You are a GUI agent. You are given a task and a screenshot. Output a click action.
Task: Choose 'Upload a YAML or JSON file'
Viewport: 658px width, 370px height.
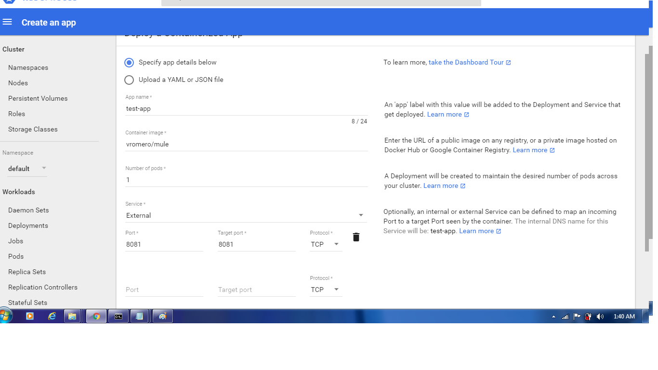coord(129,80)
